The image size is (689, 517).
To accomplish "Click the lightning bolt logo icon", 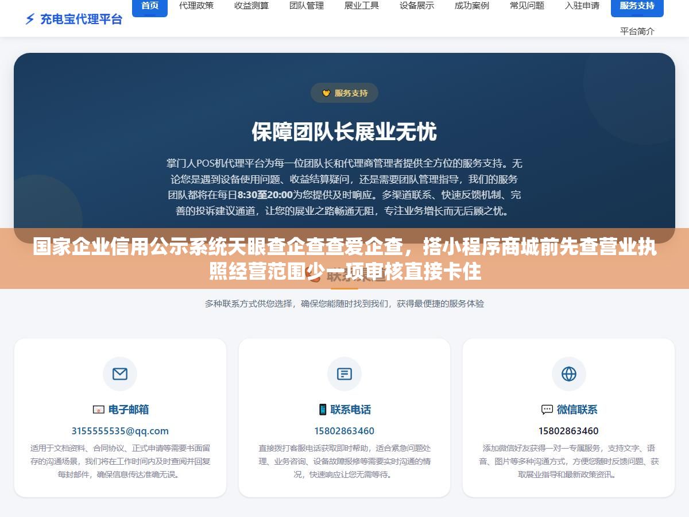I will pyautogui.click(x=30, y=19).
